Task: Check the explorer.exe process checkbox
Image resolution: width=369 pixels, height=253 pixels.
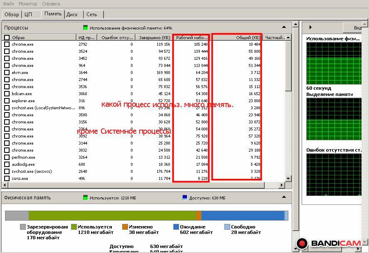Action: [x=7, y=101]
